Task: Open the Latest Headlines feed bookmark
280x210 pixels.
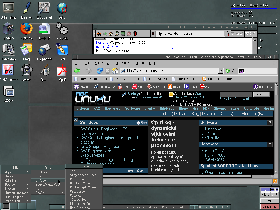Action: point(218,79)
